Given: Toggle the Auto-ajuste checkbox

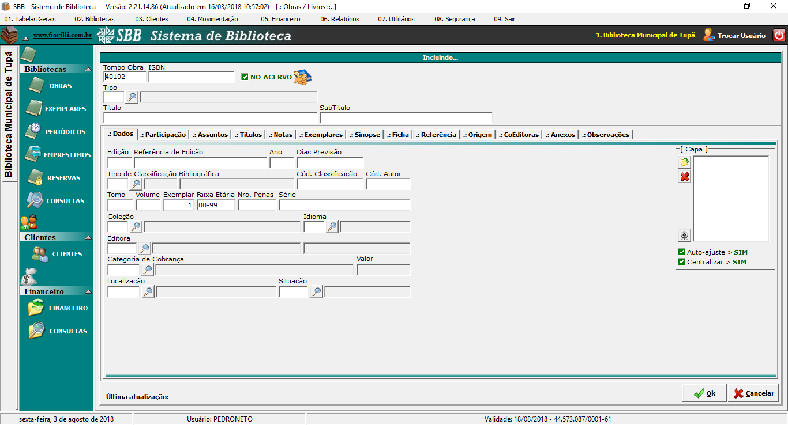Looking at the screenshot, I should 681,252.
